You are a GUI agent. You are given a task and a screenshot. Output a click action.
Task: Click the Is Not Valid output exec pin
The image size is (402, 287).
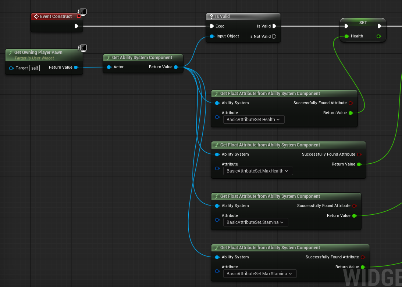click(274, 36)
